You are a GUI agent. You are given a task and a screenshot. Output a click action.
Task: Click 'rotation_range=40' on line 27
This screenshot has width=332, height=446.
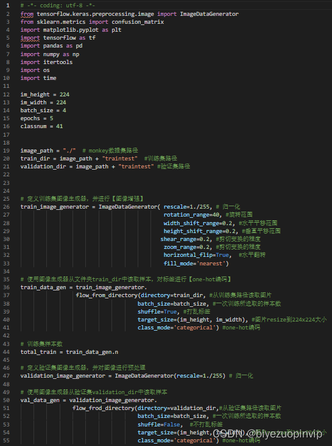tap(191, 215)
